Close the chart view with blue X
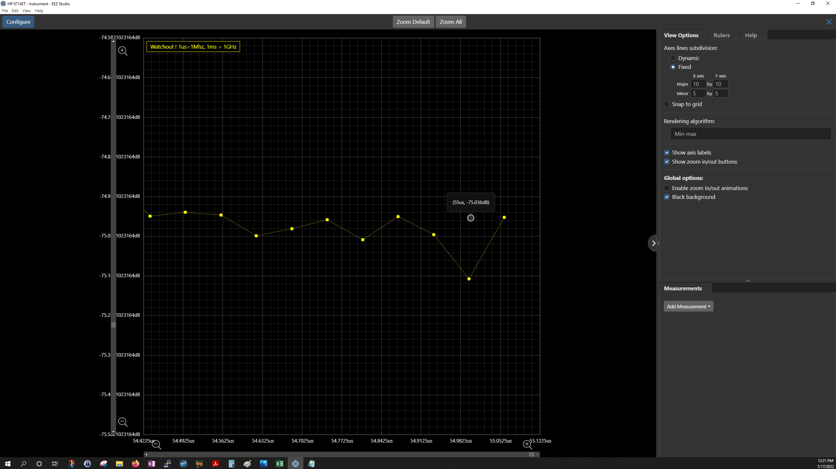This screenshot has width=836, height=469. (x=829, y=22)
